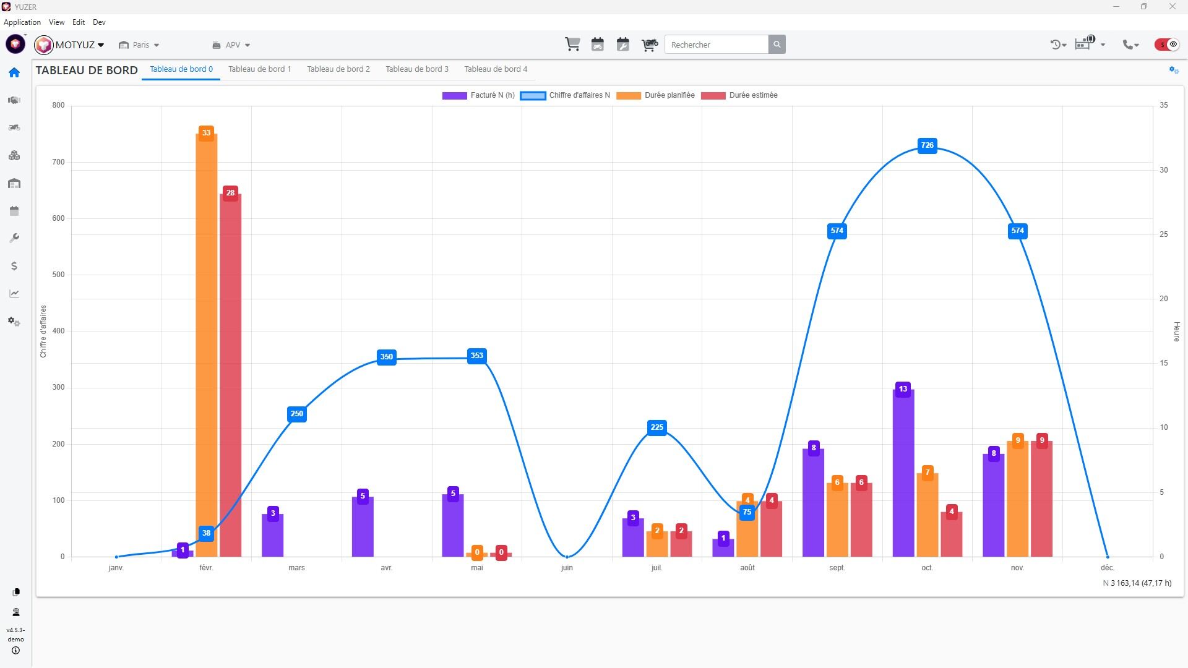Open the shopping cart icon
Image resolution: width=1188 pixels, height=668 pixels.
pos(572,45)
